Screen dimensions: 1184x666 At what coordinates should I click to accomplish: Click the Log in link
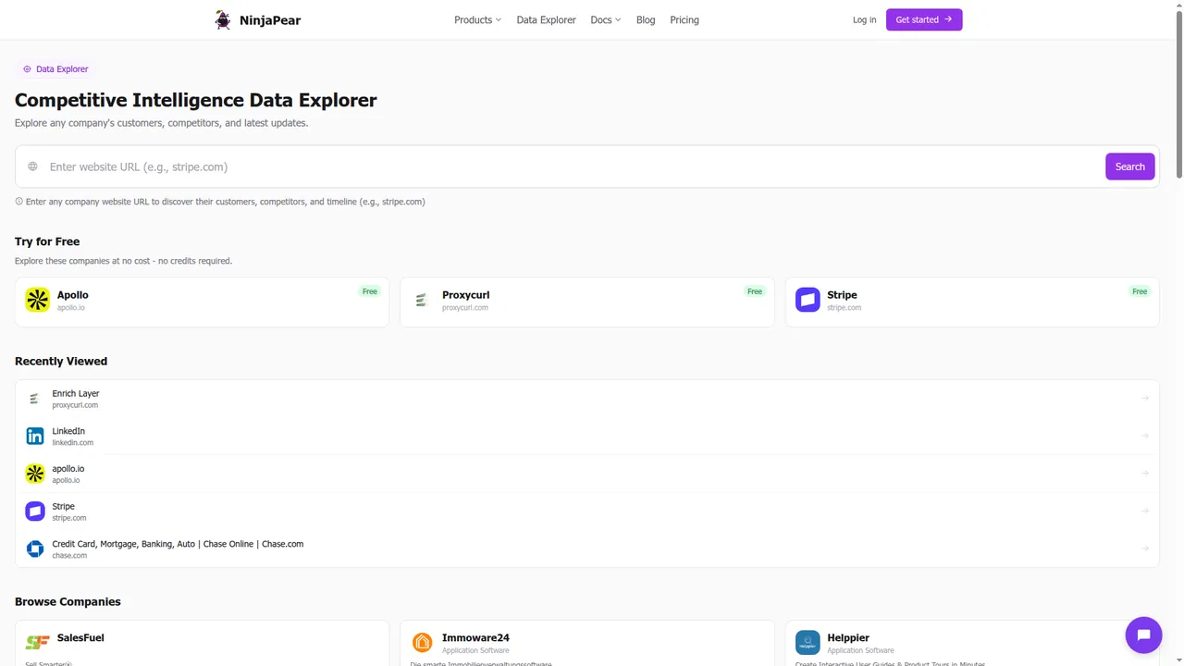pyautogui.click(x=864, y=19)
